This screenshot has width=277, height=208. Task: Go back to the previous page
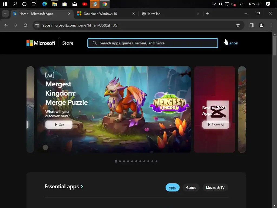(6, 25)
